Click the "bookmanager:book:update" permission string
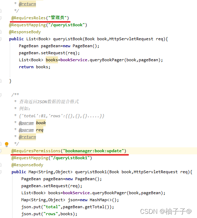 [93, 151]
